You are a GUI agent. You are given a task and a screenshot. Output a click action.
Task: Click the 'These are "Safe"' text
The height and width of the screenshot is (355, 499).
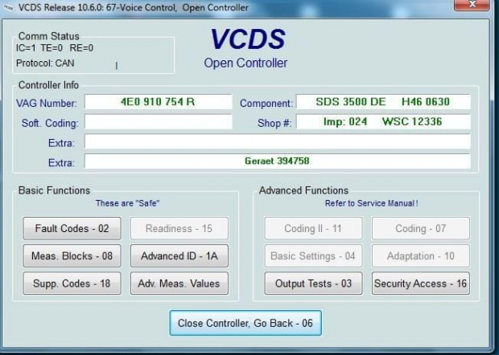click(x=127, y=203)
